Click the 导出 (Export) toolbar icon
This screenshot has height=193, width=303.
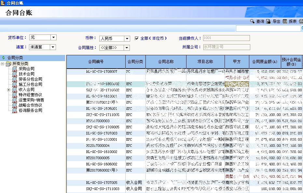(269, 21)
